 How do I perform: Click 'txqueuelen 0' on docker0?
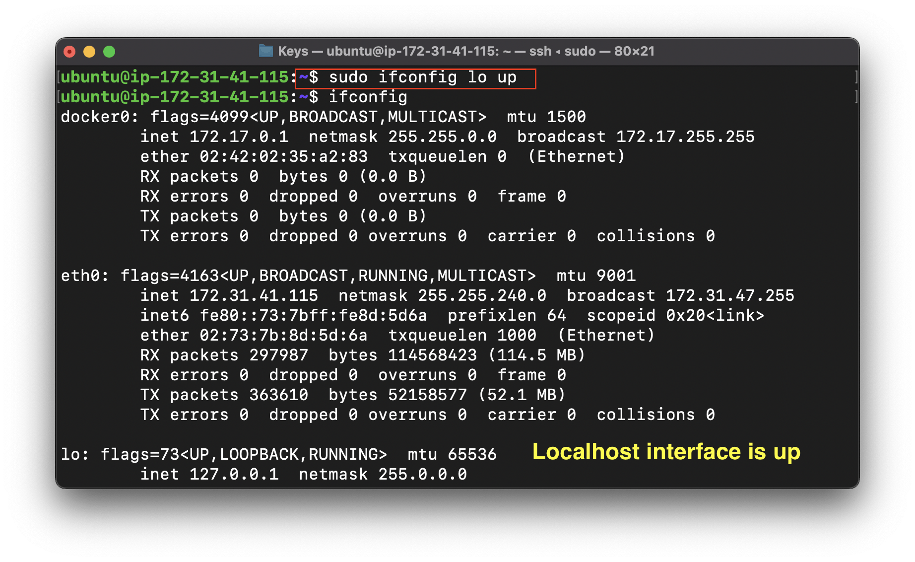pos(447,157)
